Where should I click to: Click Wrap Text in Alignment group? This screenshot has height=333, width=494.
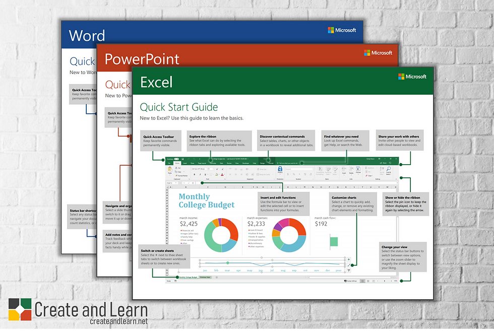pyautogui.click(x=262, y=169)
